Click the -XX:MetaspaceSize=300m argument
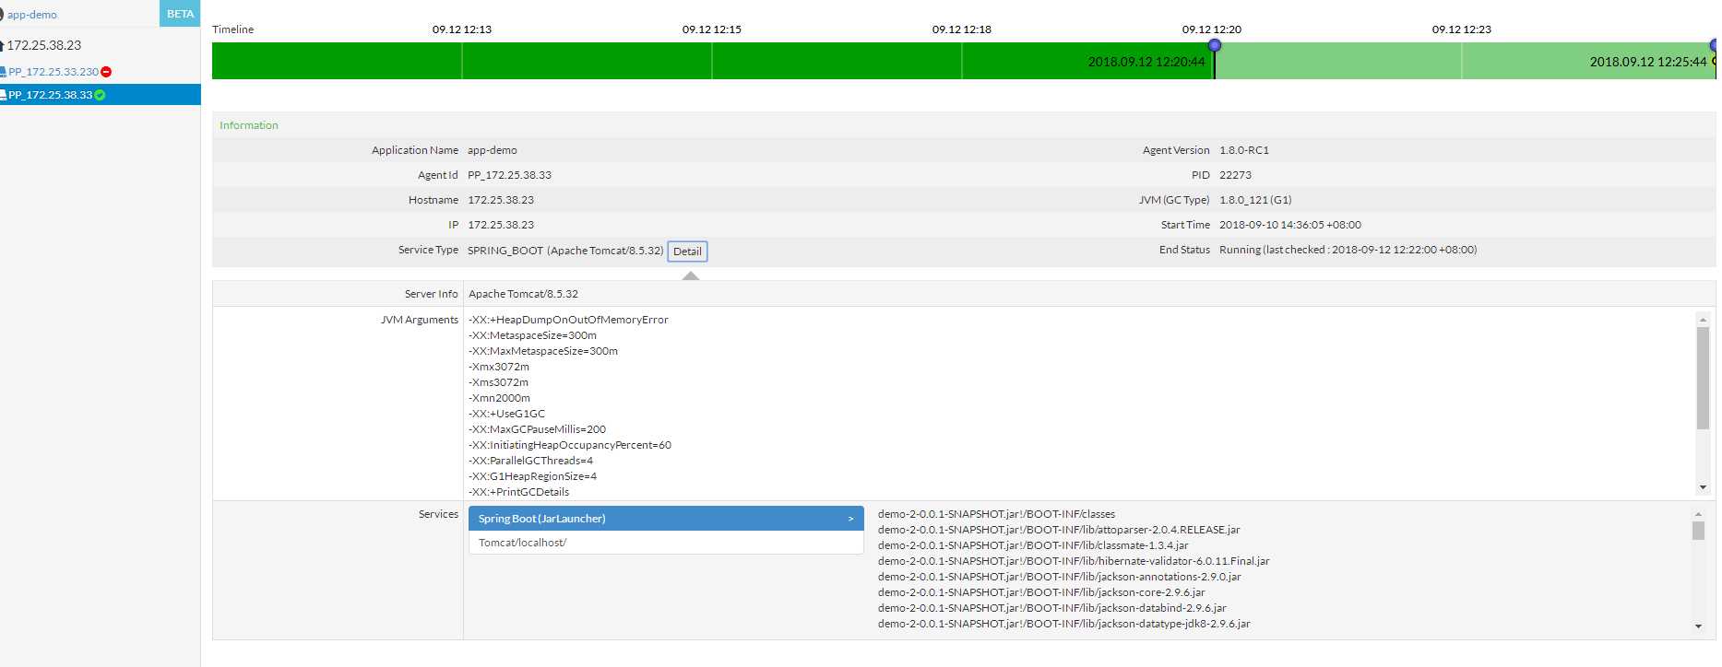This screenshot has height=667, width=1722. (x=532, y=335)
